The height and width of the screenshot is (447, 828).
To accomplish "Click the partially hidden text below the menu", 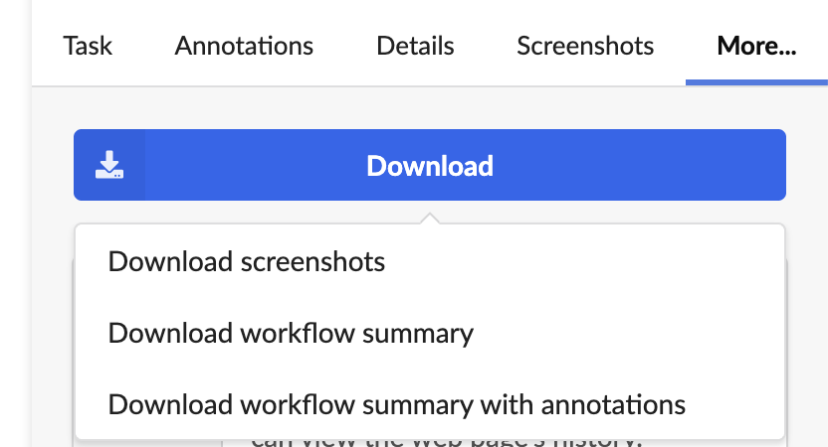I will pos(446,442).
